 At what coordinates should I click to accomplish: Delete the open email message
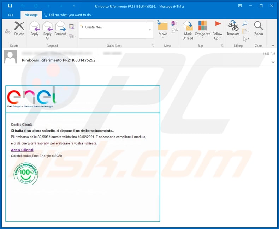19,29
